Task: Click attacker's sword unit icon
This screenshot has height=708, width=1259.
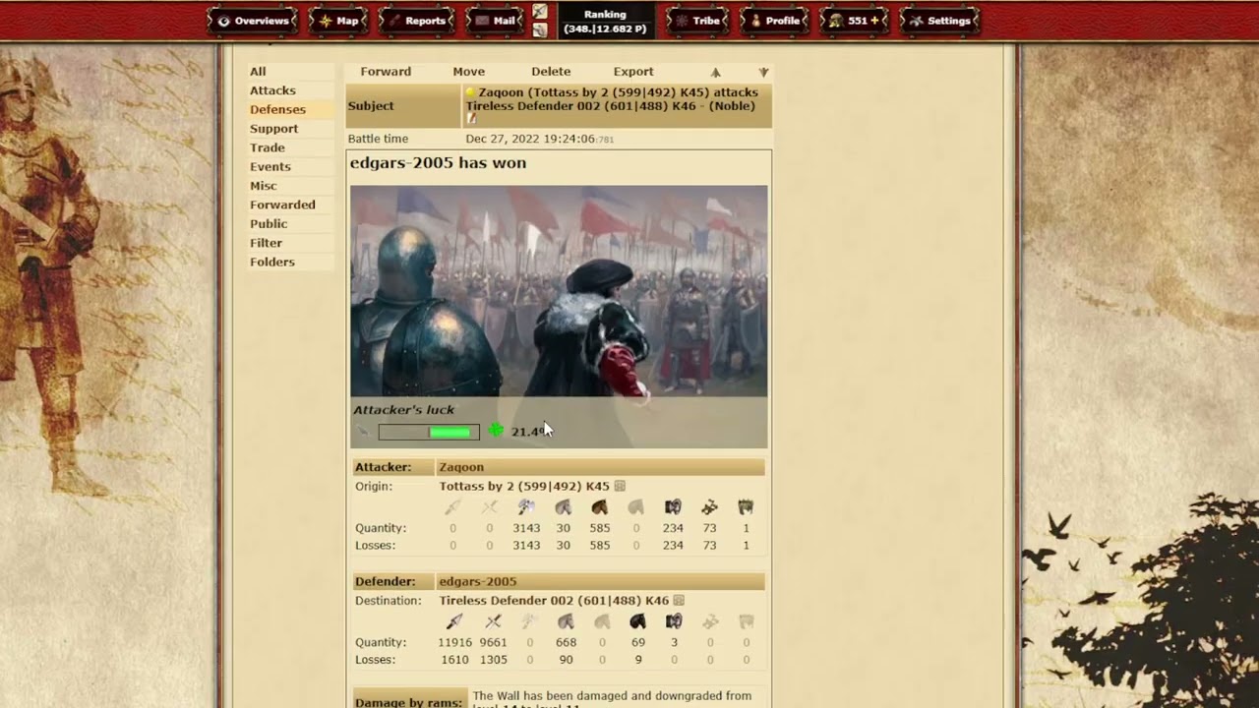Action: pyautogui.click(x=489, y=507)
